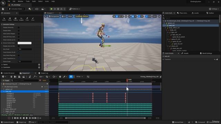Toggle Hide Control Shapes checkbox

tap(19, 34)
